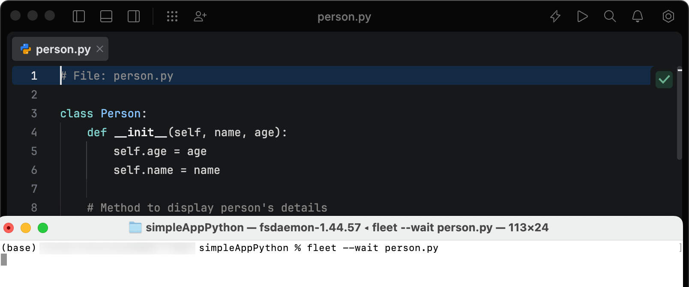Open Fleet settings via the gear icon
The height and width of the screenshot is (287, 689).
(x=668, y=17)
